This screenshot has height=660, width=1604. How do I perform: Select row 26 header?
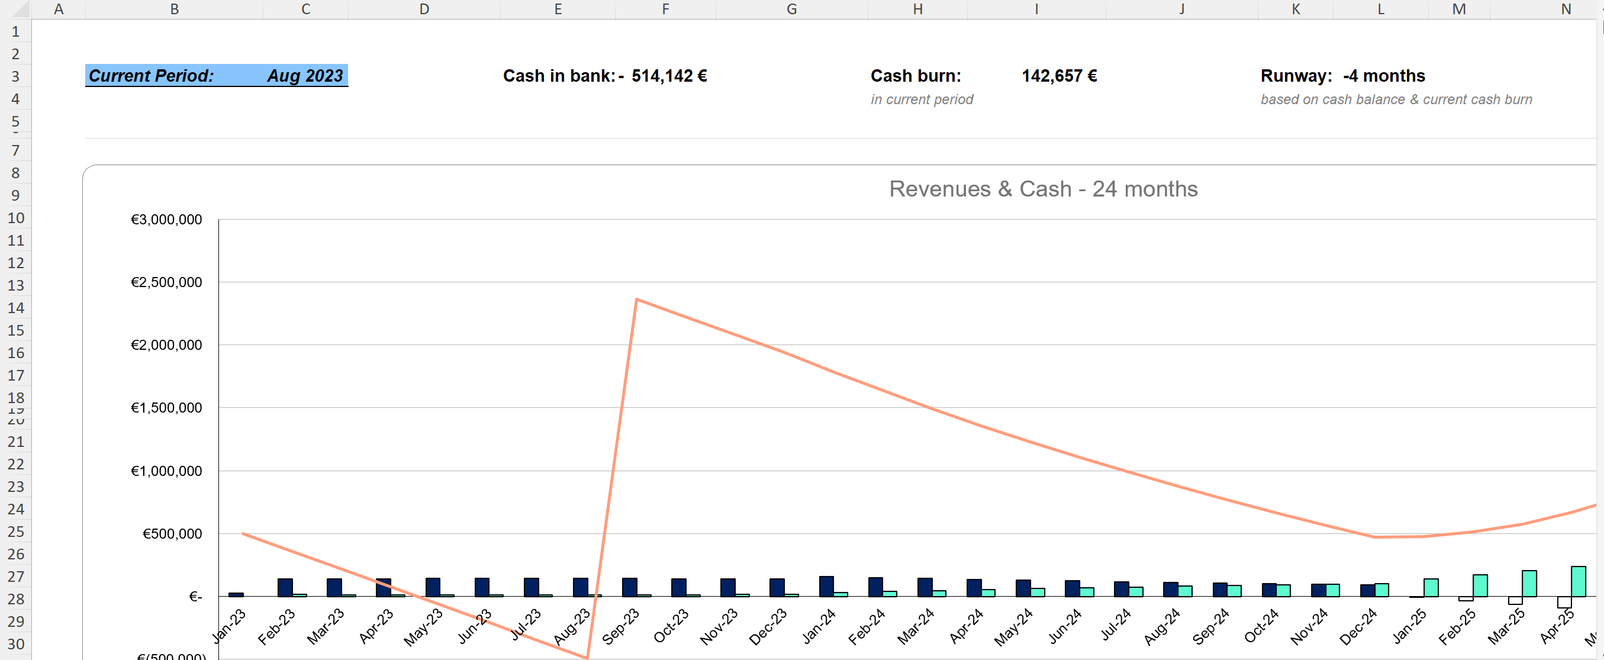[x=15, y=553]
